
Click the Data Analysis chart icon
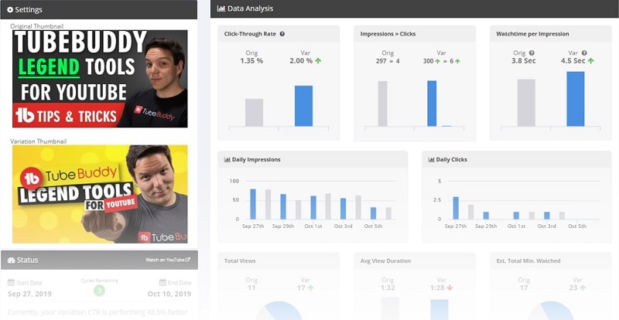221,9
